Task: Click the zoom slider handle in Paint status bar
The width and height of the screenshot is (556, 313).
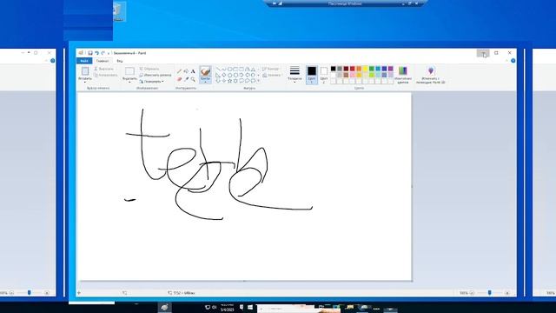Action: point(490,293)
